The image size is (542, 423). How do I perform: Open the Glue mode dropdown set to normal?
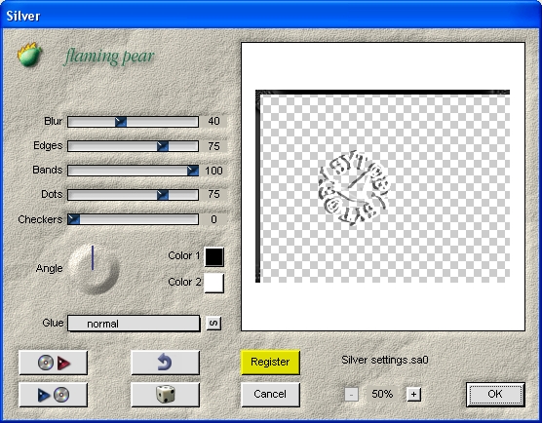(x=134, y=324)
